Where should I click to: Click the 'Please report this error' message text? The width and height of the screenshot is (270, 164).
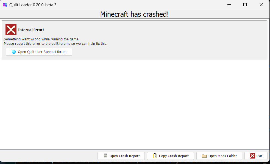[55, 43]
